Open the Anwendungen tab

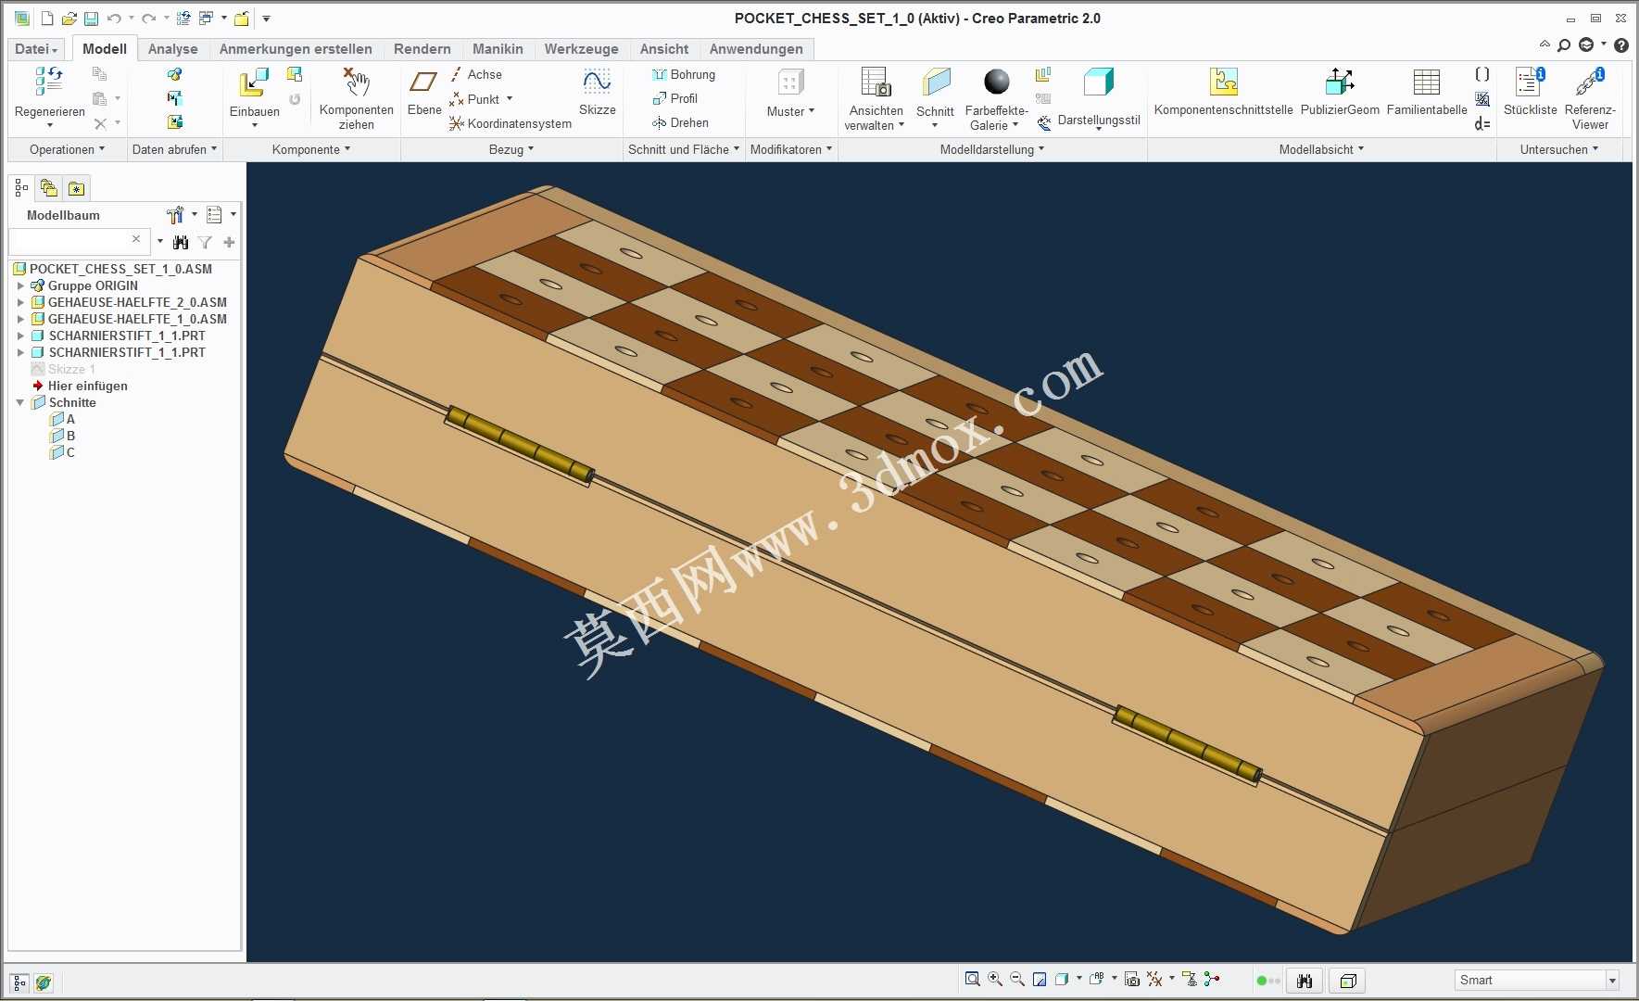coord(756,49)
